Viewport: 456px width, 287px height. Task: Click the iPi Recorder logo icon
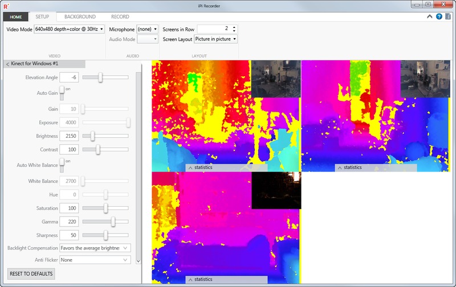[6, 6]
